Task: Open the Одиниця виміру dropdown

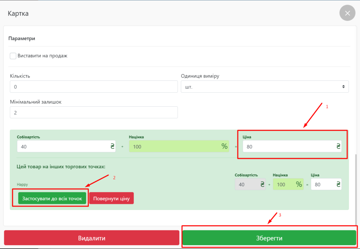Action: point(264,87)
